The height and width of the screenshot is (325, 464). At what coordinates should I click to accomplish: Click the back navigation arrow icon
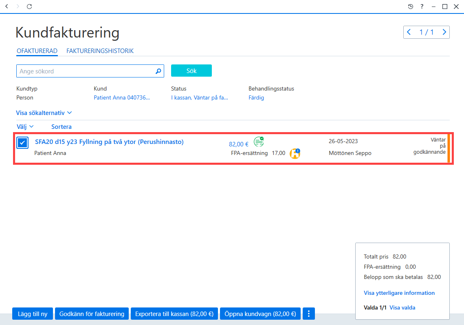[7, 6]
